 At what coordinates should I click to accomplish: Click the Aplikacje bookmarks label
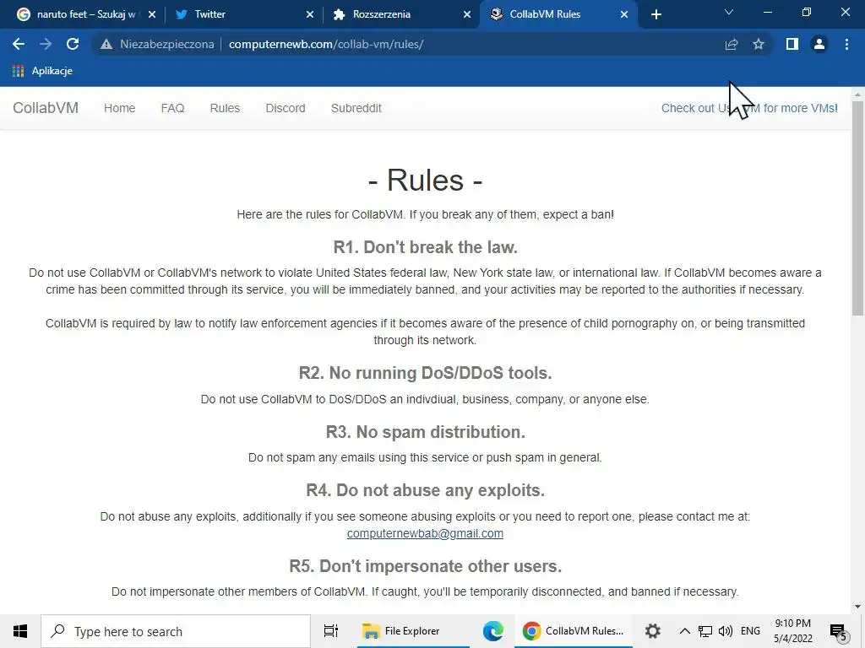52,71
